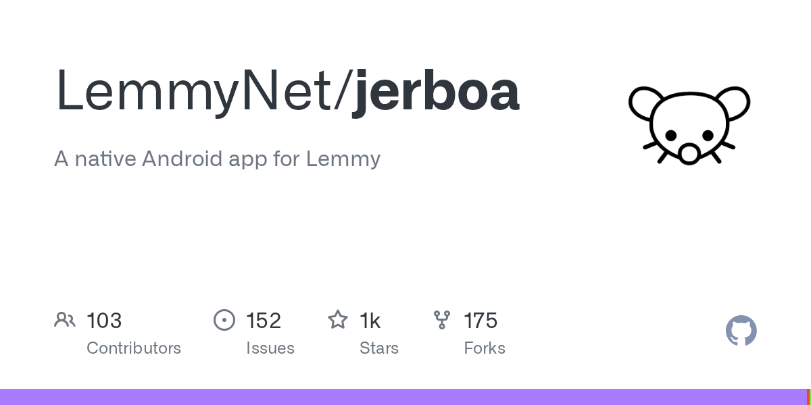Click the Lemmy mouse mascot logo

click(689, 125)
